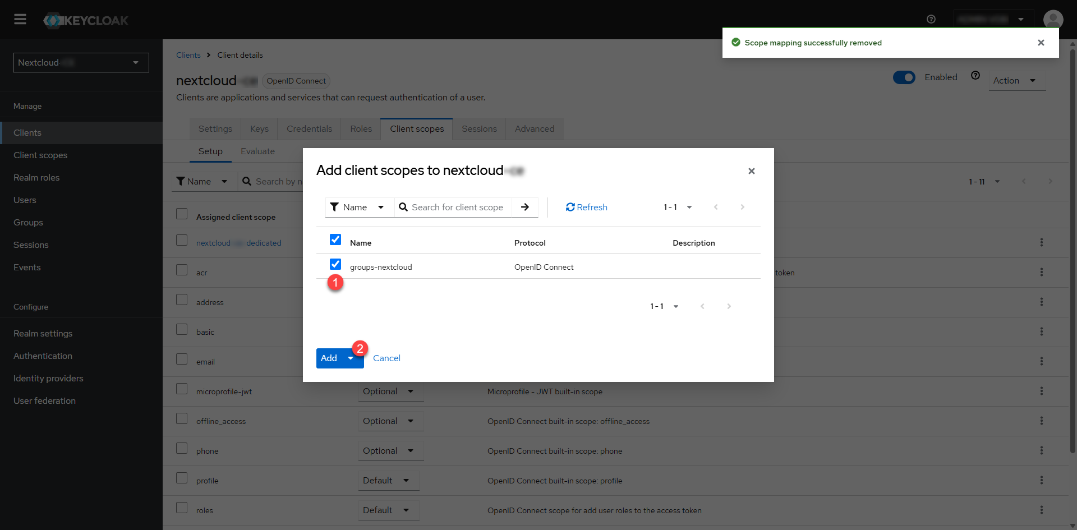The height and width of the screenshot is (530, 1077).
Task: Click help icon beside Enabled switch
Action: pos(975,75)
